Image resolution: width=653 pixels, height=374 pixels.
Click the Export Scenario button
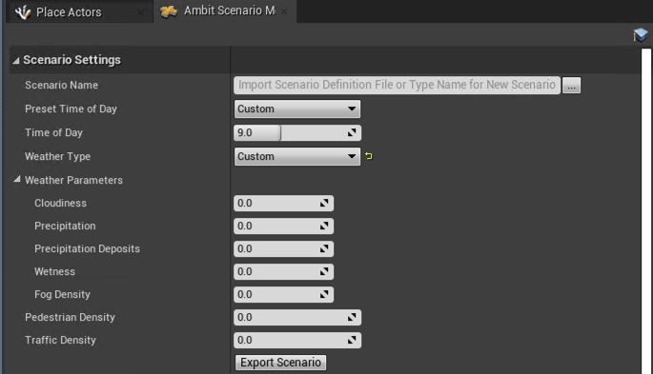(x=280, y=363)
